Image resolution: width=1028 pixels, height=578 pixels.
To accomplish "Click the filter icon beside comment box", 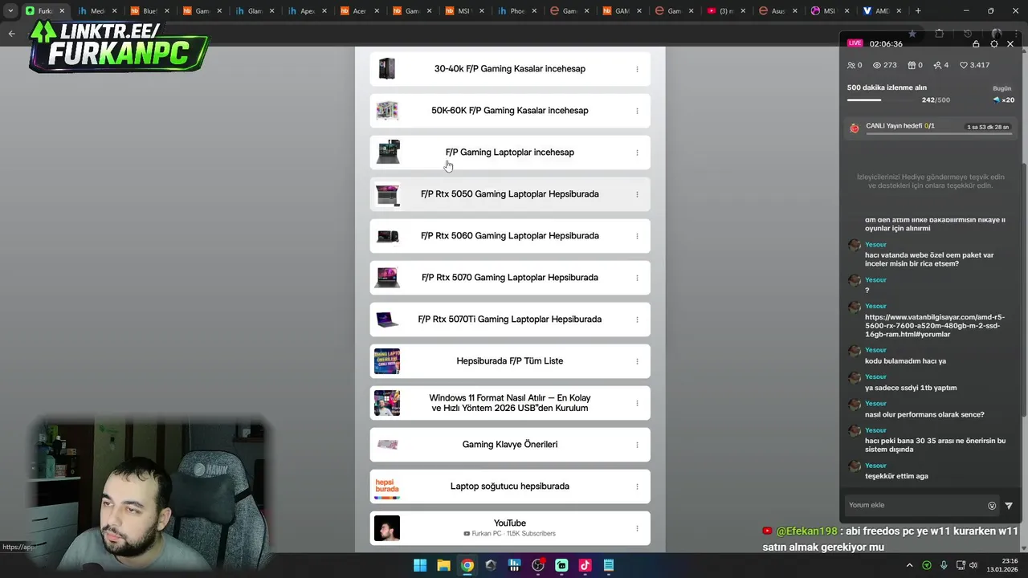I will tap(1009, 506).
